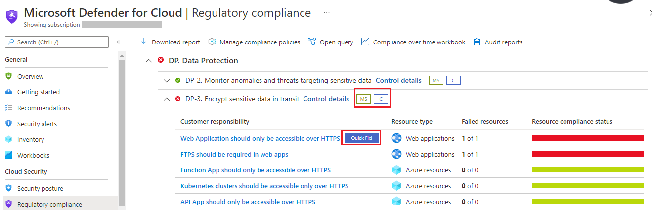Collapse the DP. Data Protection section

[148, 61]
